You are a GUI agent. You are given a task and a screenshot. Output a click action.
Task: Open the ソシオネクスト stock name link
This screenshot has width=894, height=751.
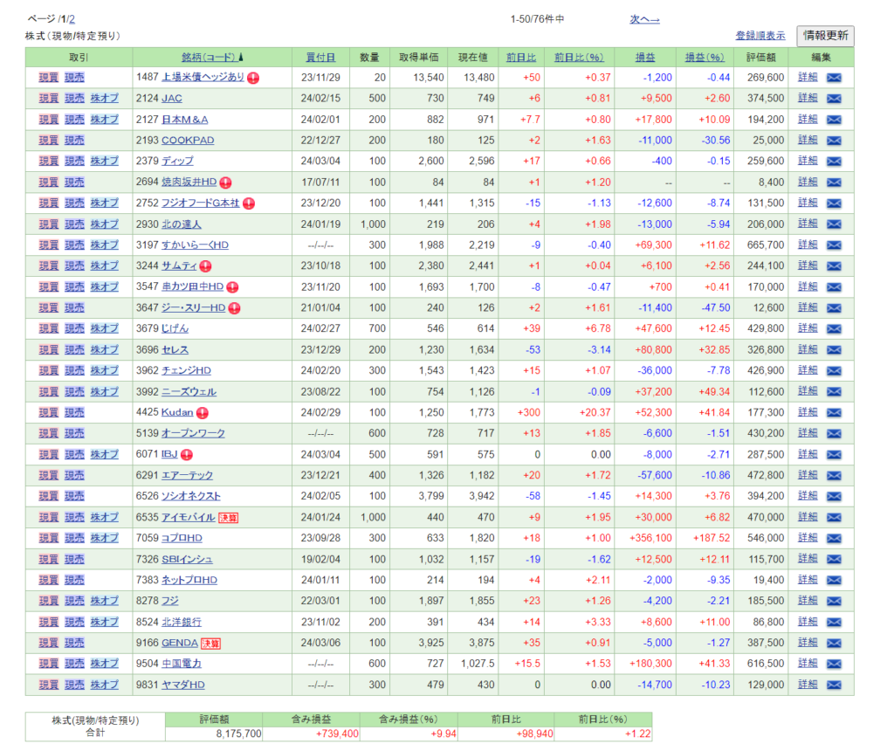(x=191, y=497)
